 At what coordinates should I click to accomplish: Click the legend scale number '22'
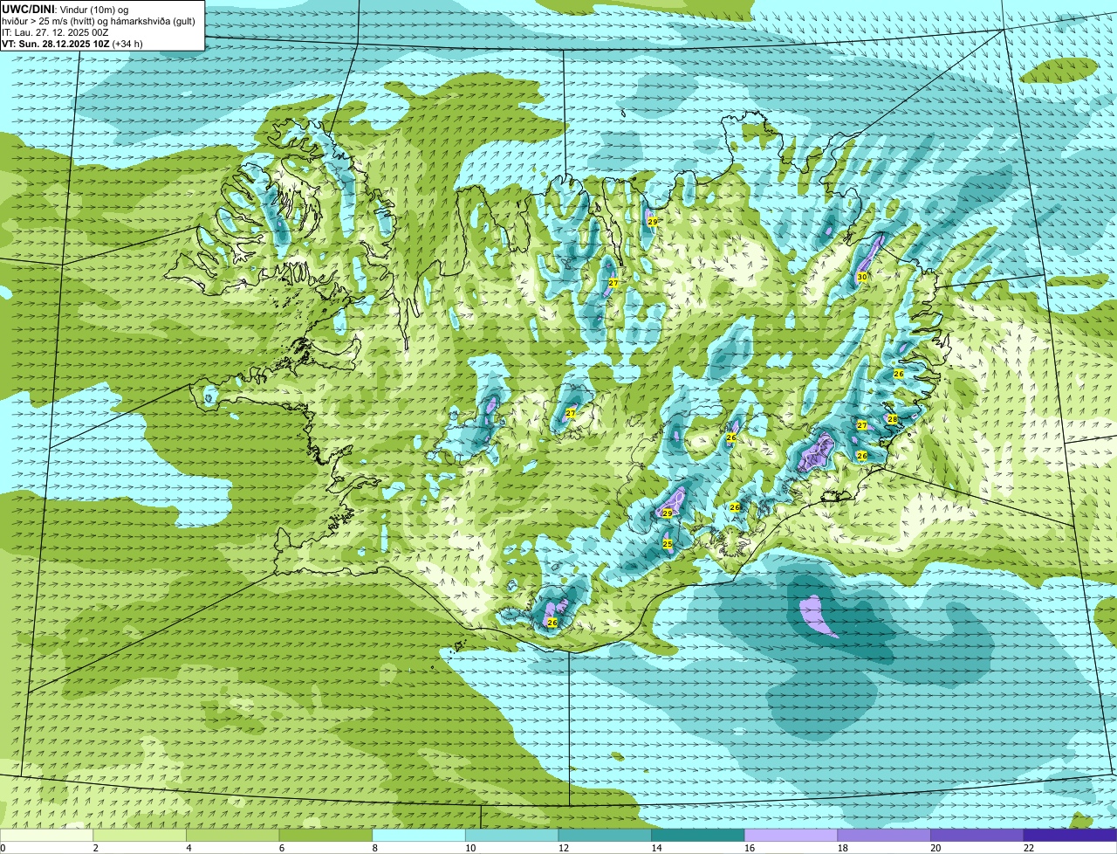(1029, 848)
